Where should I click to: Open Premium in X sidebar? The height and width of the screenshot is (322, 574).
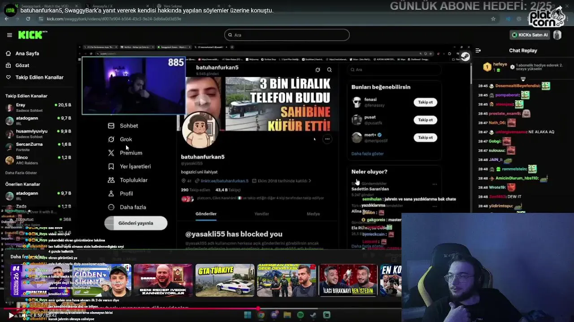125,153
